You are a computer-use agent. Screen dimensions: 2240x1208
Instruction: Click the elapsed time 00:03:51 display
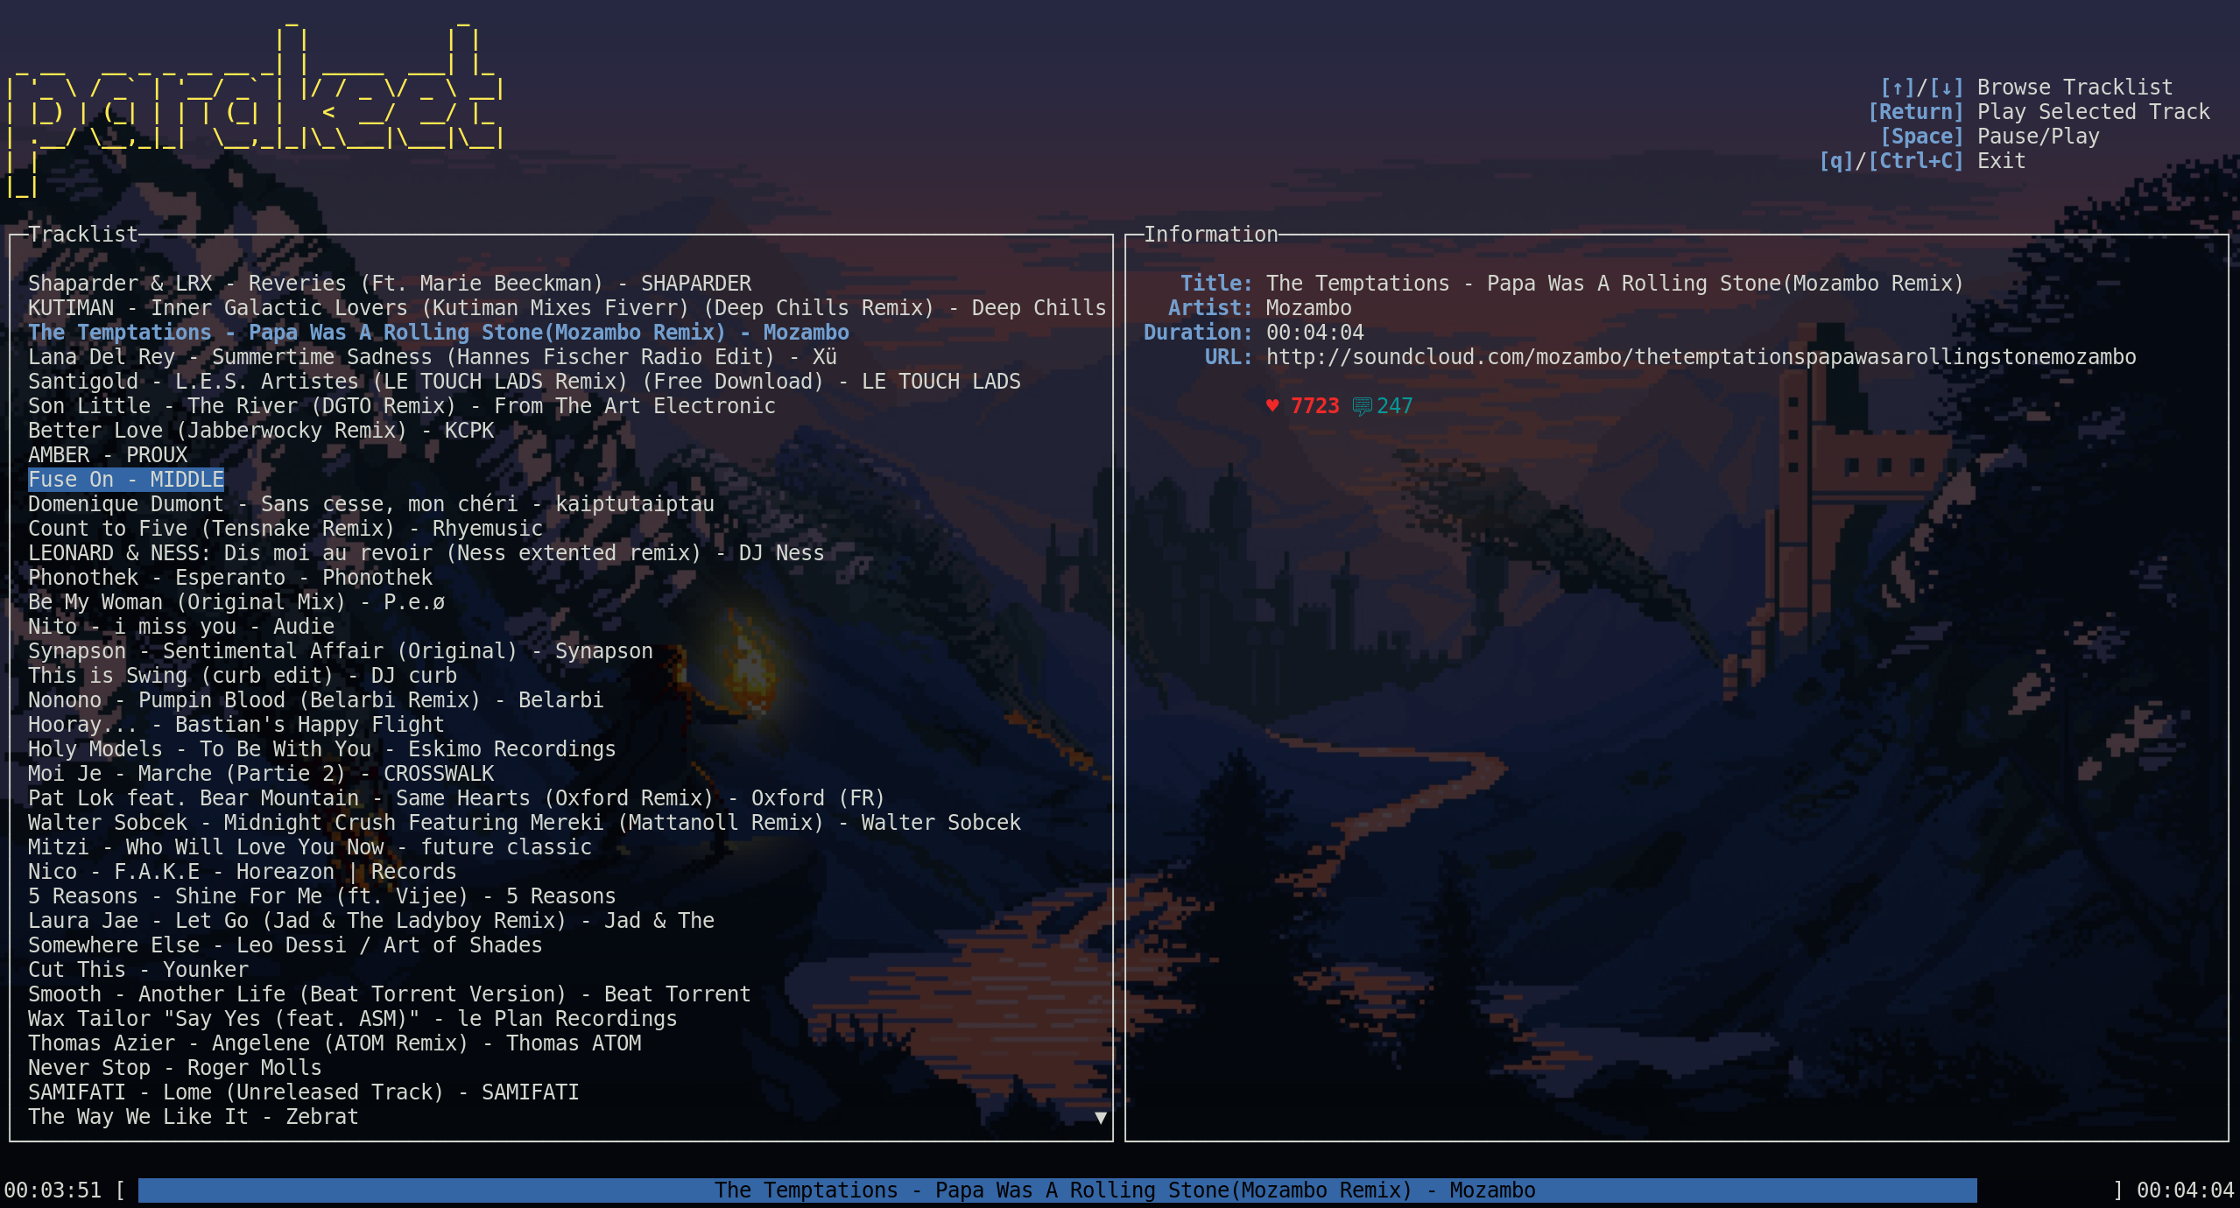click(53, 1190)
